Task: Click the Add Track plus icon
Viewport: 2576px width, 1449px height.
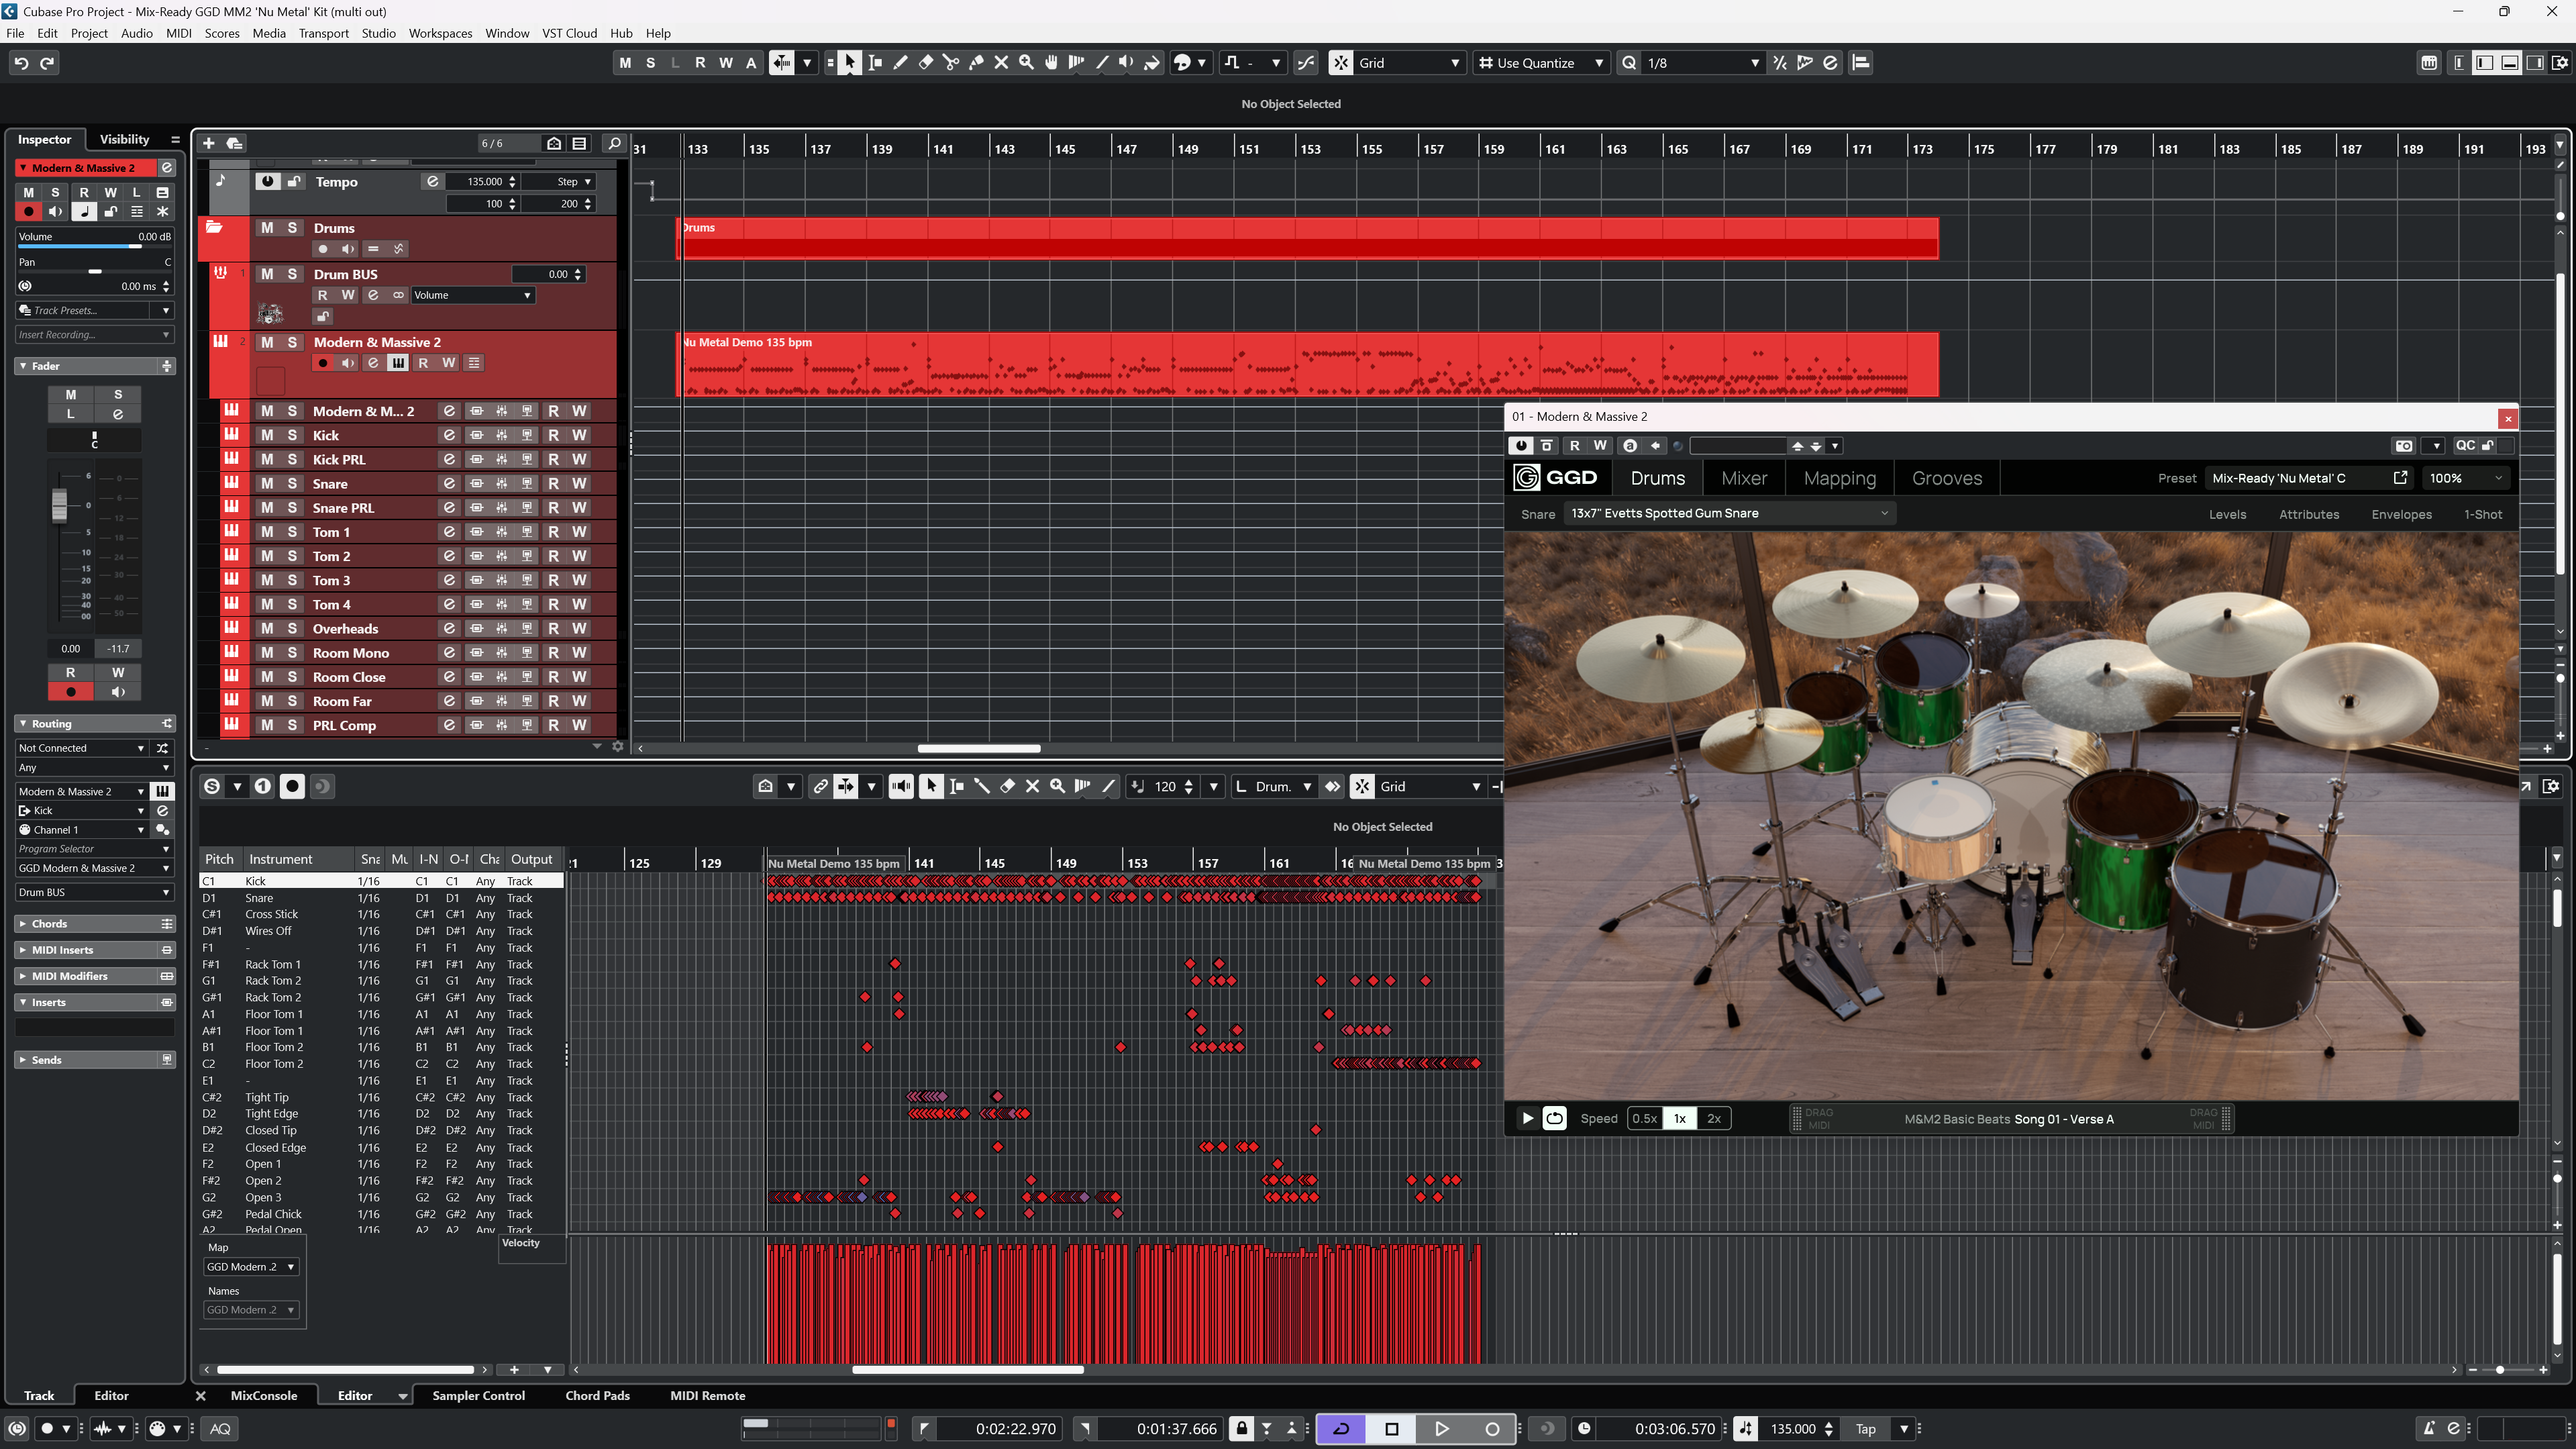Action: [x=209, y=143]
